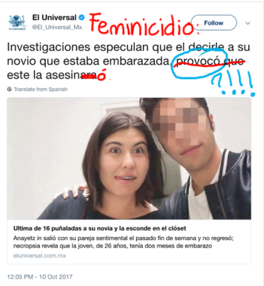Click the tweet text starting Investigaciones
Screen dimensions: 264x286
129,61
